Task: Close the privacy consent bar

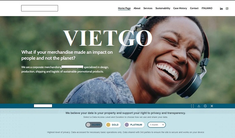Action: pos(212,106)
